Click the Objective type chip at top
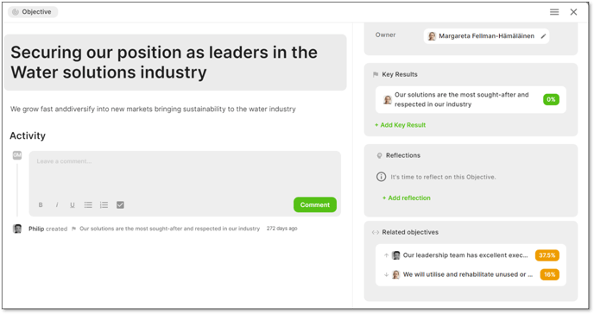This screenshot has width=594, height=314. (x=33, y=12)
